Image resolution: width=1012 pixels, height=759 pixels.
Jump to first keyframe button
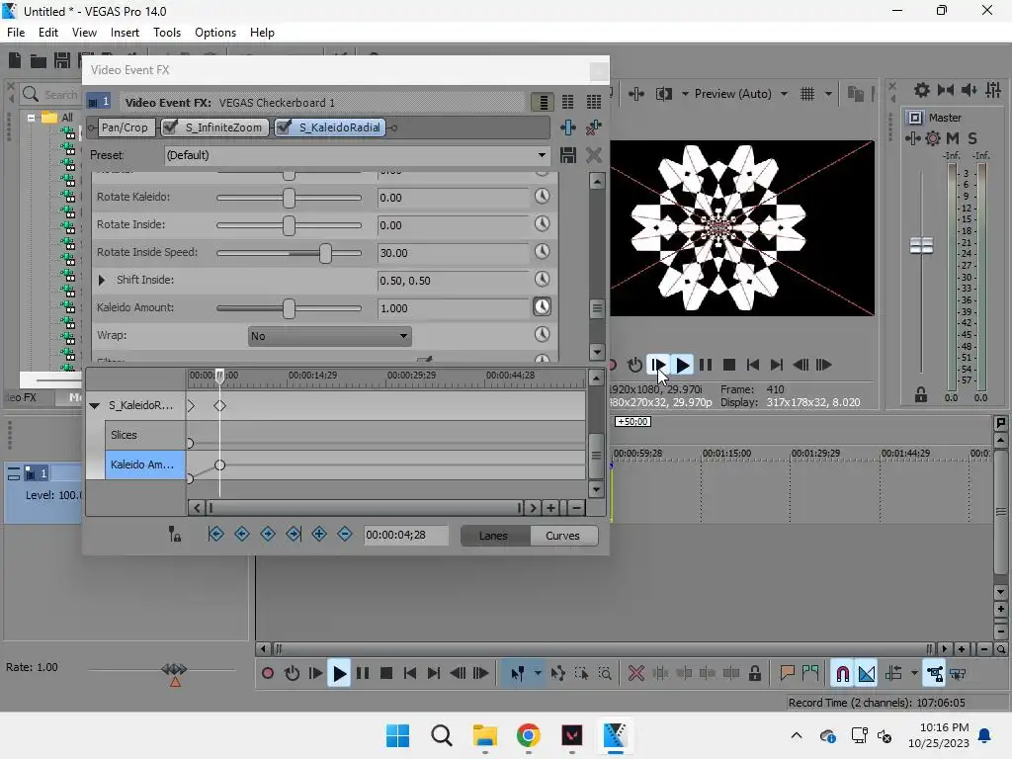pos(216,534)
